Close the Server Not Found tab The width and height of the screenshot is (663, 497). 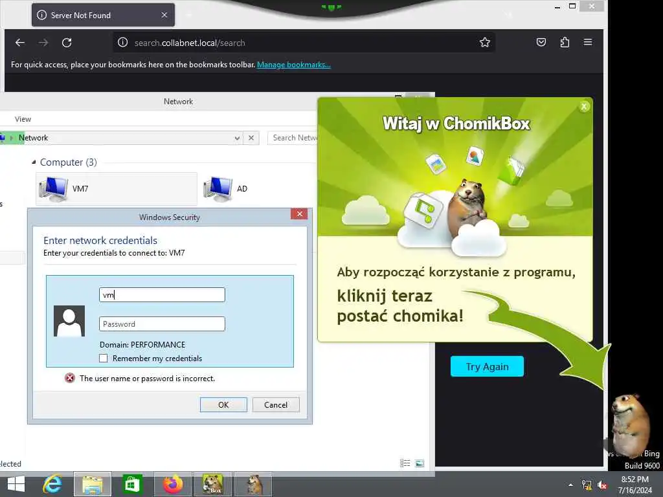[164, 16]
